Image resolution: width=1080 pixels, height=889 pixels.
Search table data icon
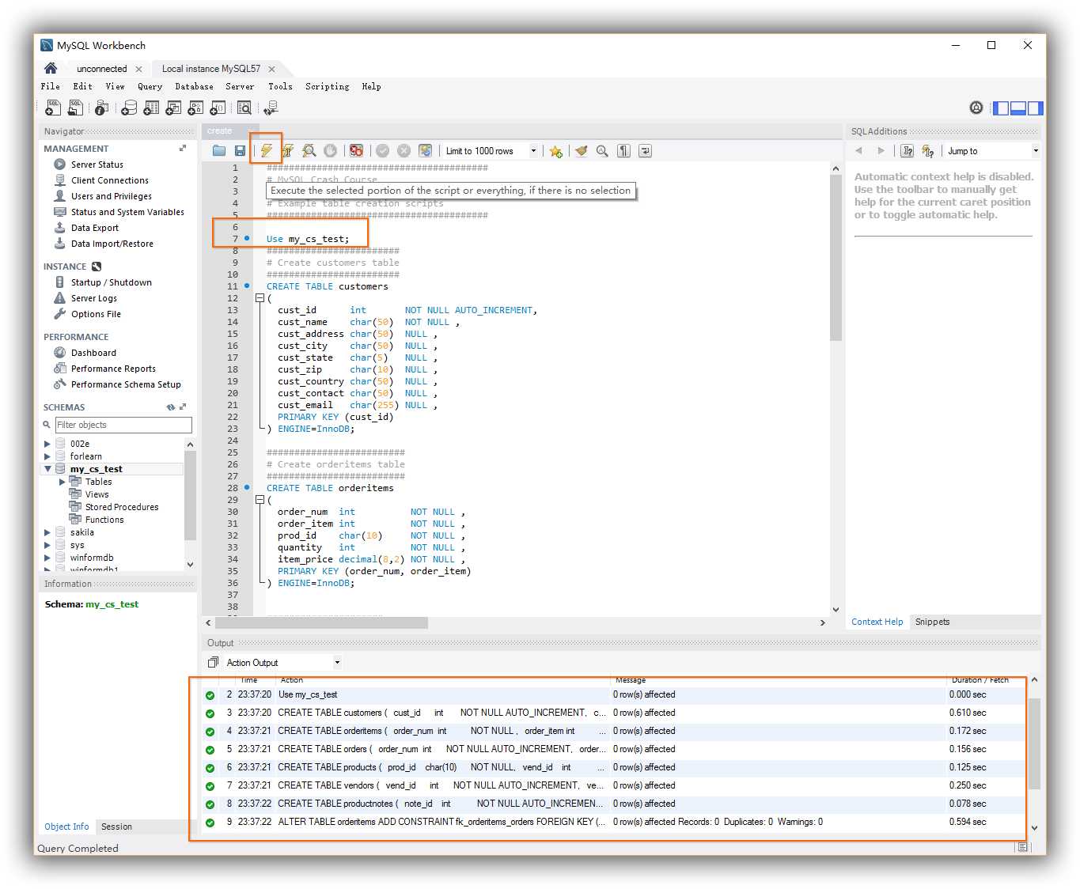(x=244, y=108)
